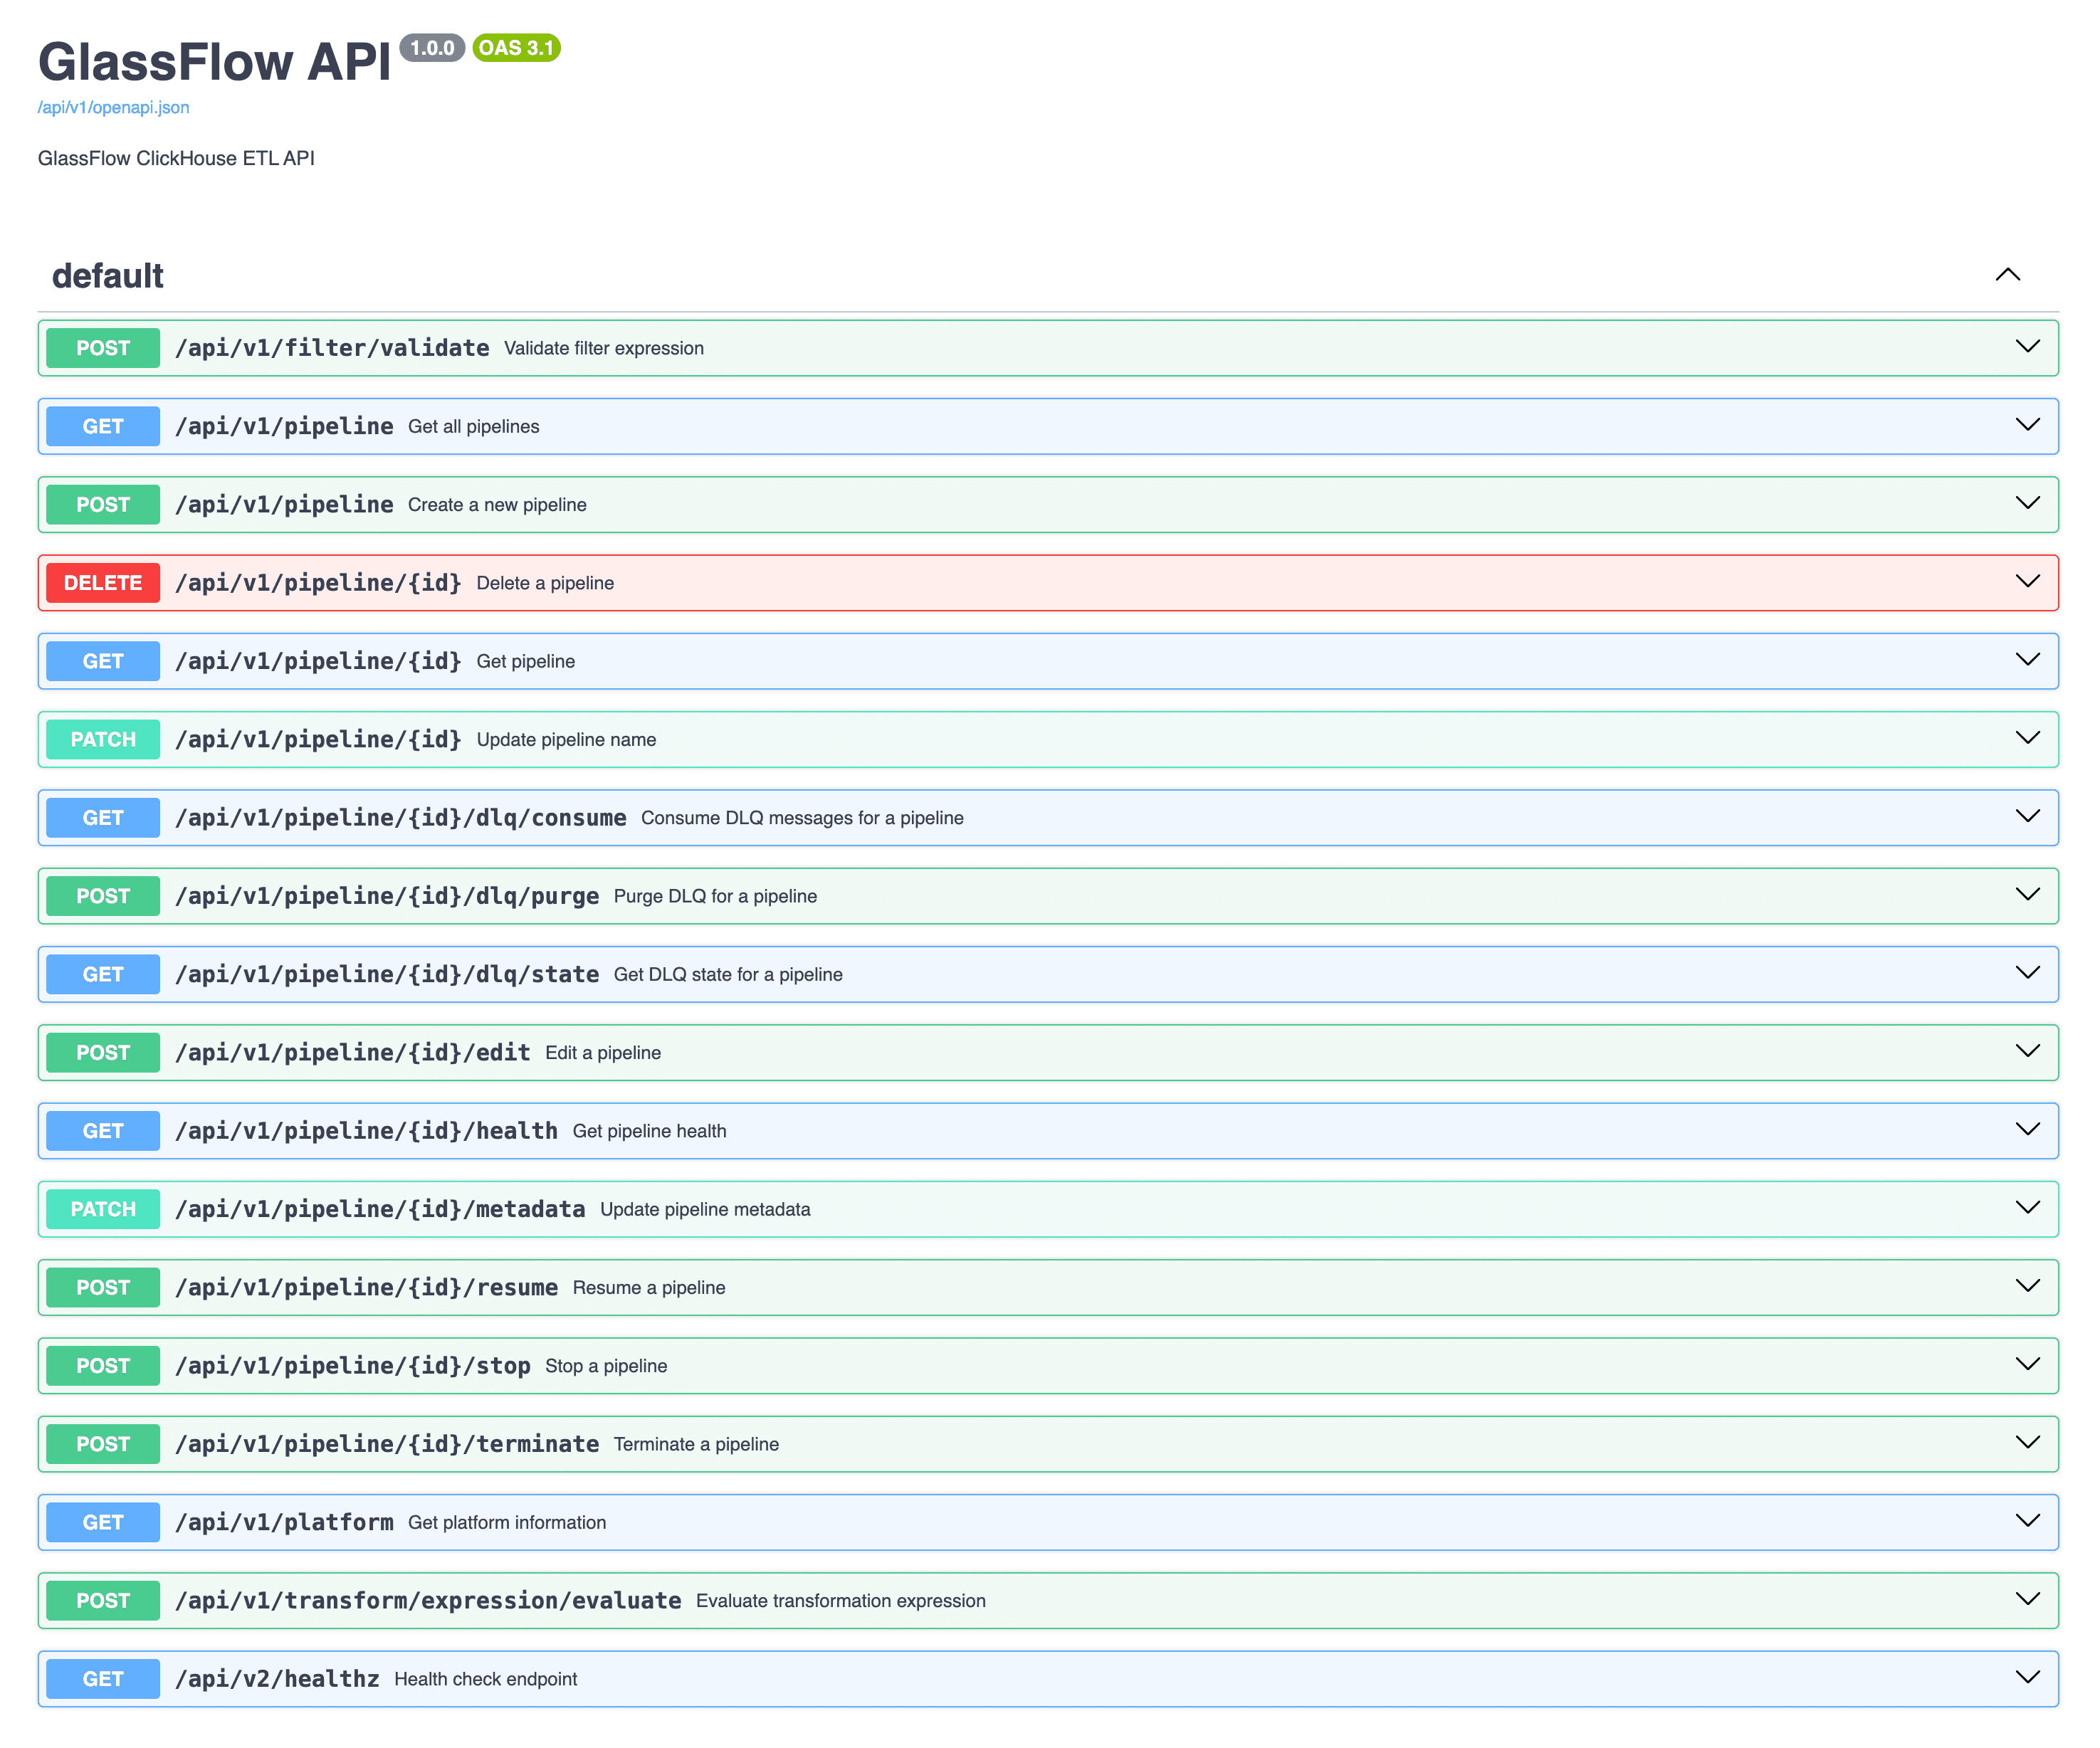Expand the Edit a pipeline endpoint
2100x1748 pixels.
(x=2028, y=1051)
